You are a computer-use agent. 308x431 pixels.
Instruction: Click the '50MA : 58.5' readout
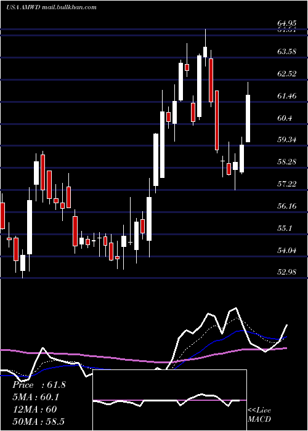click(38, 421)
